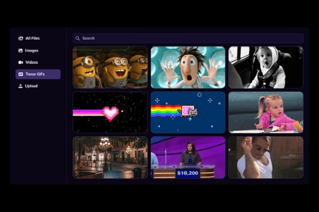Image resolution: width=319 pixels, height=212 pixels.
Task: Open the All Files section
Action: [32, 38]
